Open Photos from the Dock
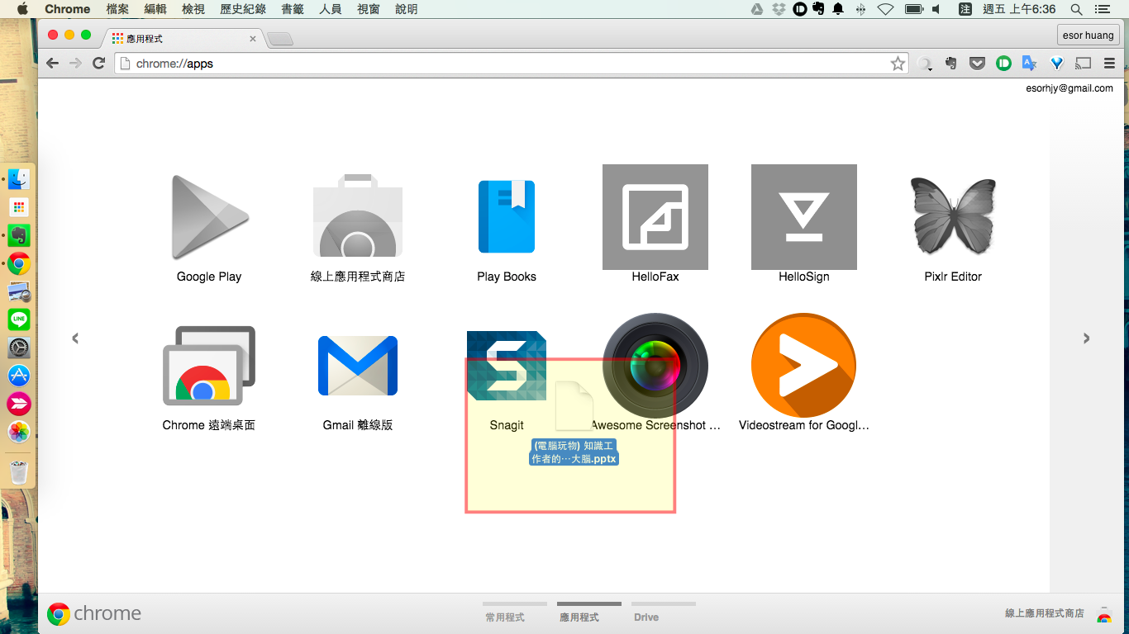The image size is (1129, 634). (19, 432)
